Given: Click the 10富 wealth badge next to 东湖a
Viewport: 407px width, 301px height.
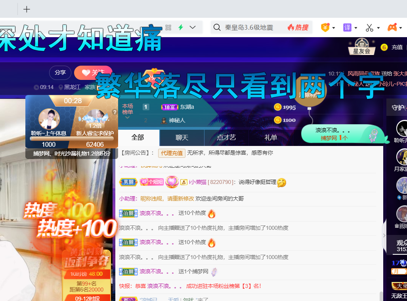Looking at the screenshot, I should point(170,107).
